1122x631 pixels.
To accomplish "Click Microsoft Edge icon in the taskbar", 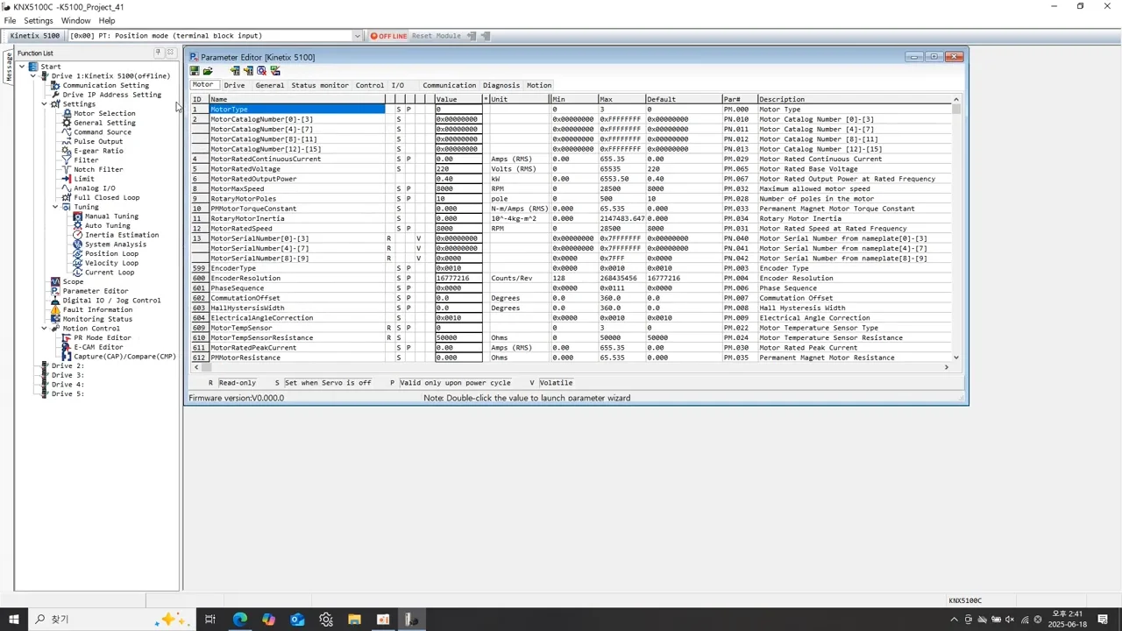I will [x=239, y=620].
